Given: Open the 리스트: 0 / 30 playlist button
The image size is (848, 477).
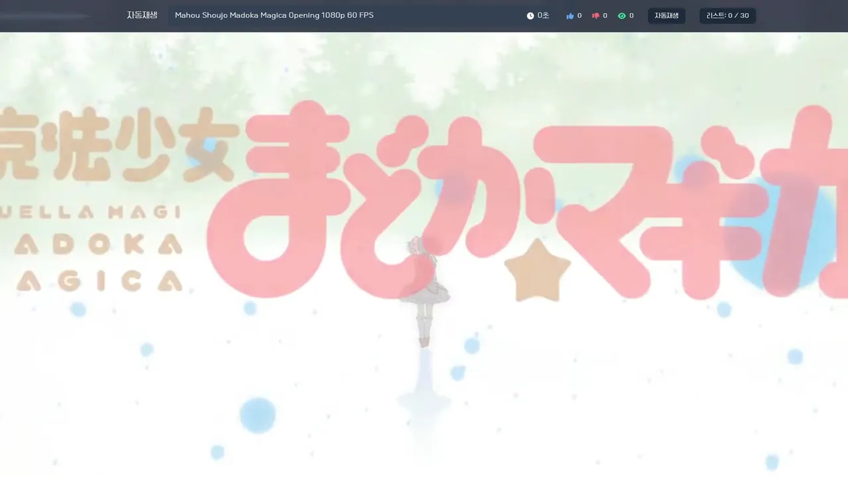Looking at the screenshot, I should point(727,16).
